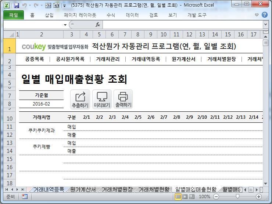This screenshot has height=204, width=272.
Task: Go to first sheet tab navigation arrow
Action: click(x=7, y=189)
